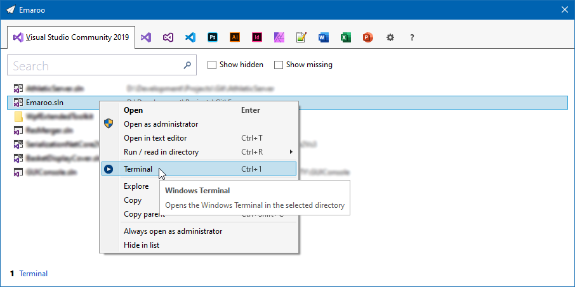Switch to the VS Code tab icon
575x287 pixels.
pos(190,37)
